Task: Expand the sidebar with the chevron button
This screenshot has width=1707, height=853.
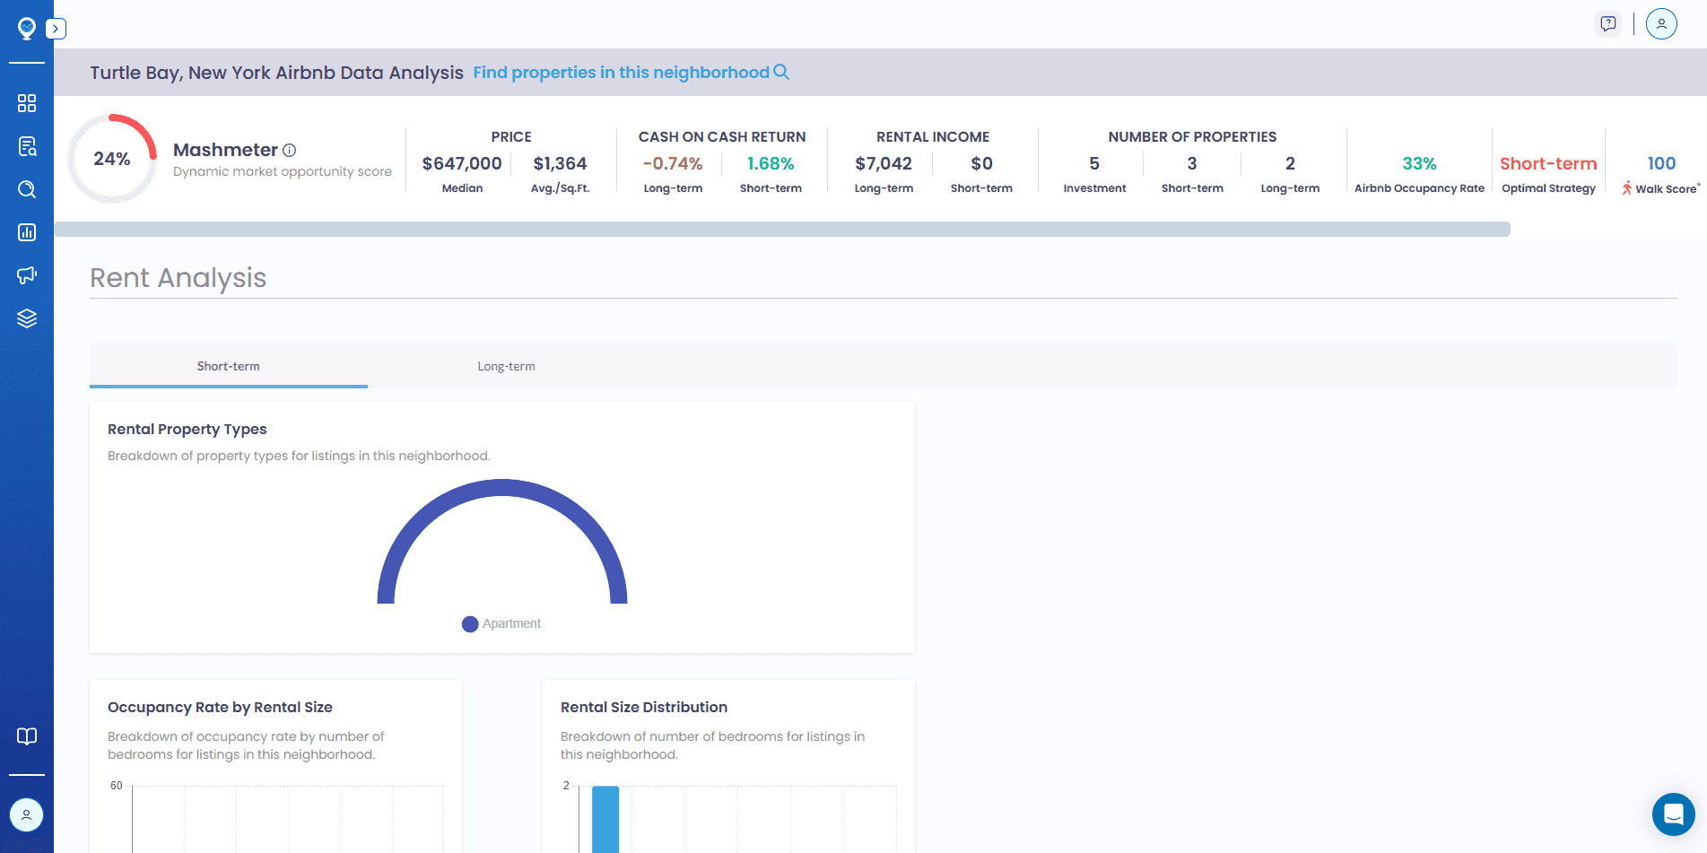Action: point(56,29)
